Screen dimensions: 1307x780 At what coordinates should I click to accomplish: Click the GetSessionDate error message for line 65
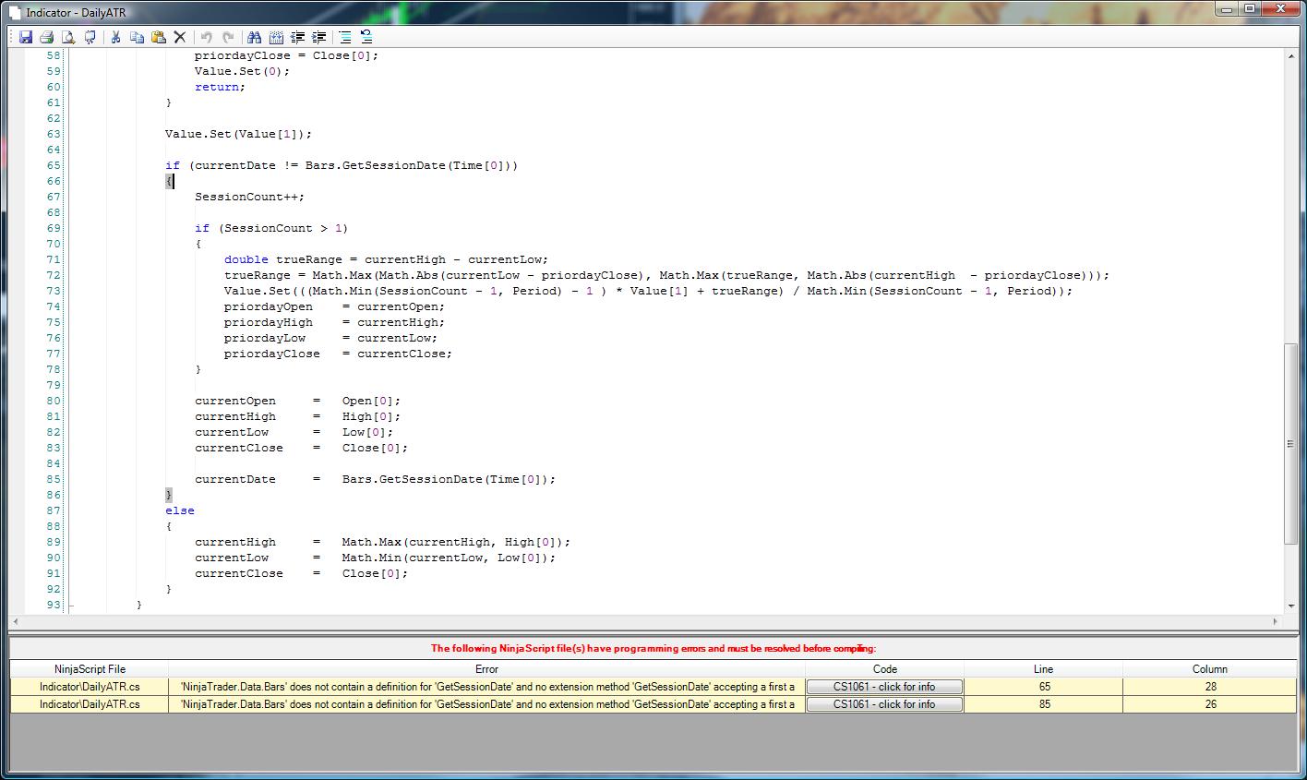coord(486,687)
